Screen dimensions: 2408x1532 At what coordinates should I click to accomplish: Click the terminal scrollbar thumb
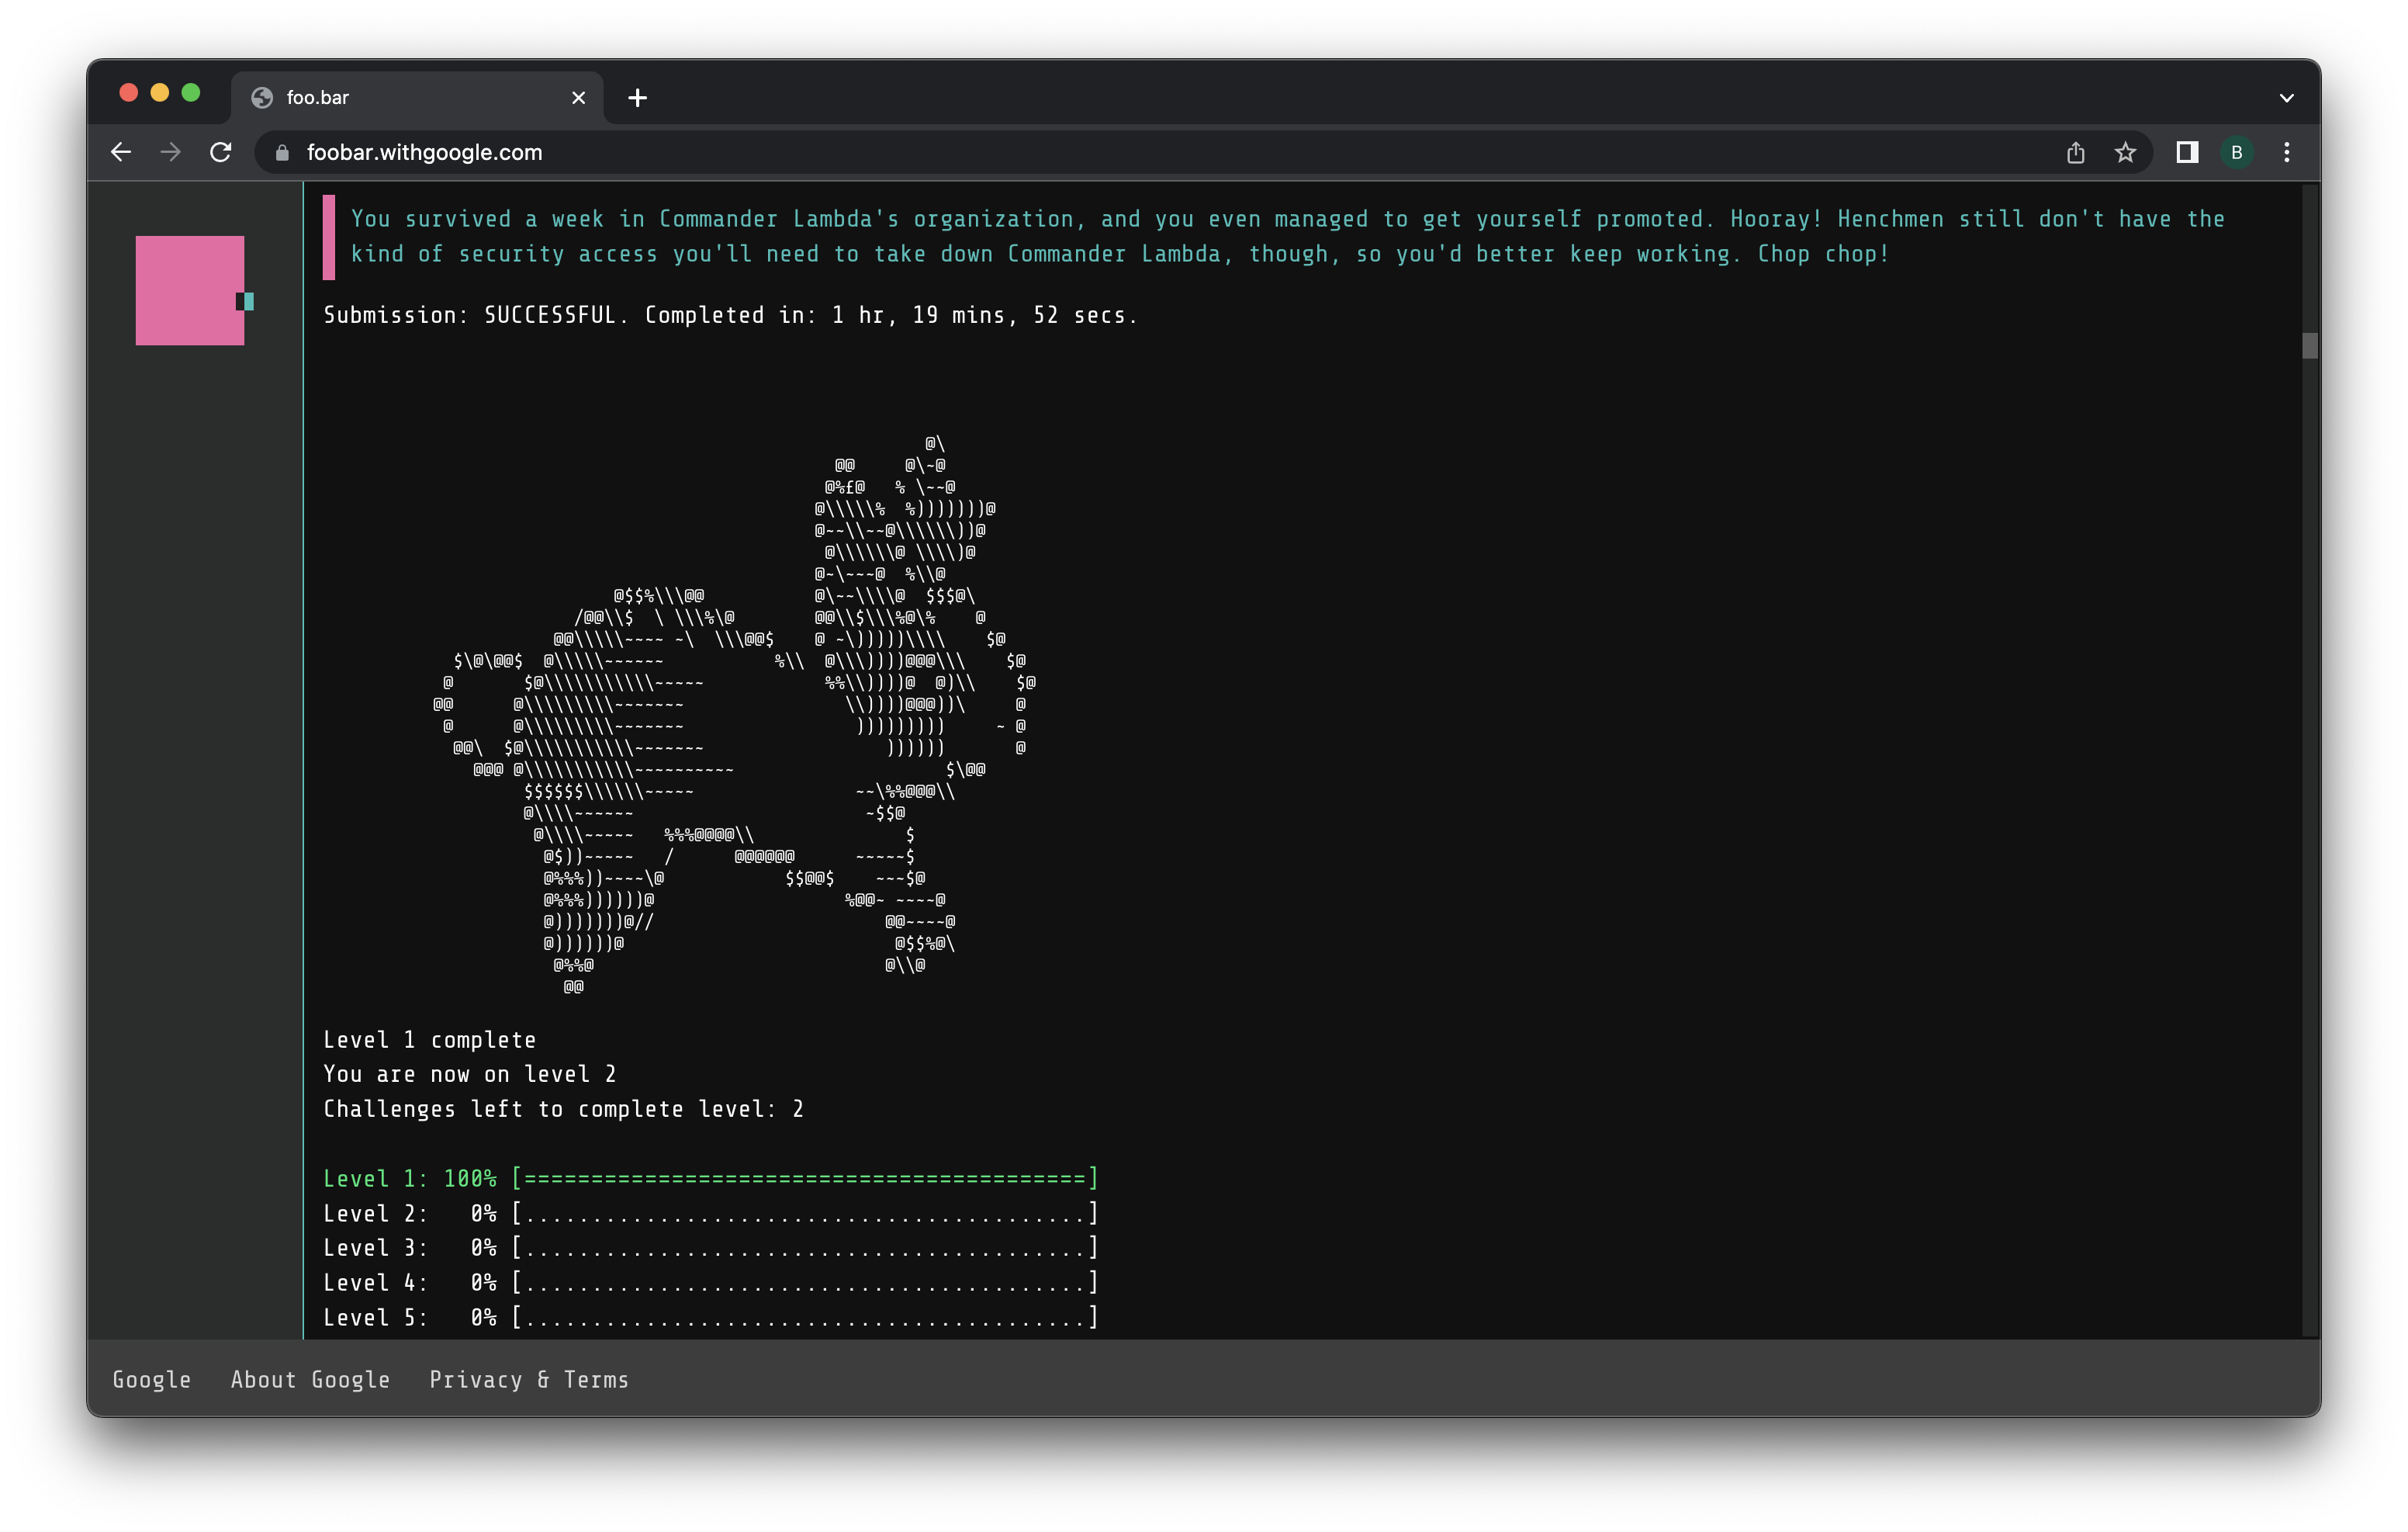pos(2309,346)
